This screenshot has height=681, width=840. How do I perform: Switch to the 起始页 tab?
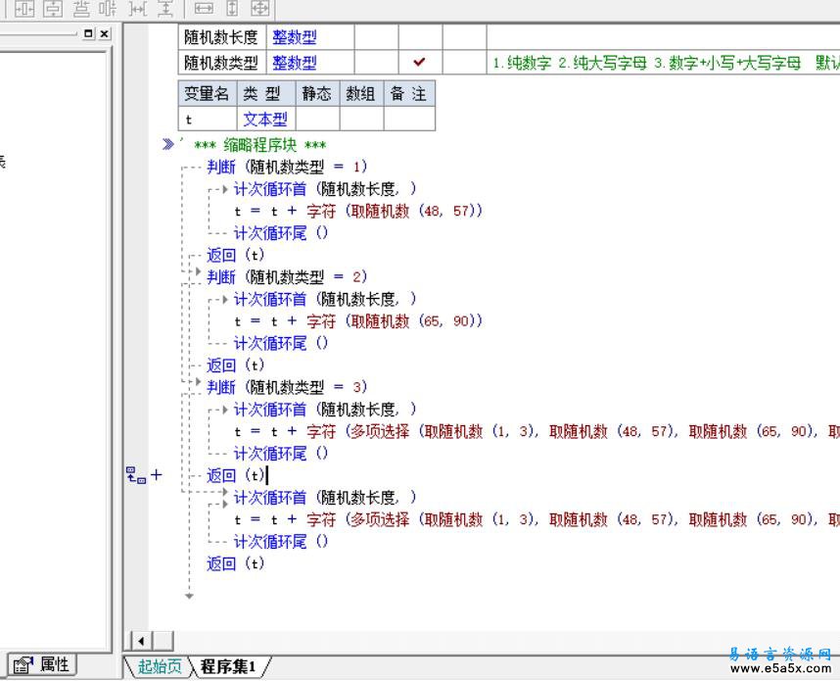[x=159, y=667]
